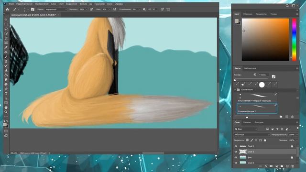The image size is (306, 172).
Task: Reset brush size with the circular arrow
Action: (255, 75)
